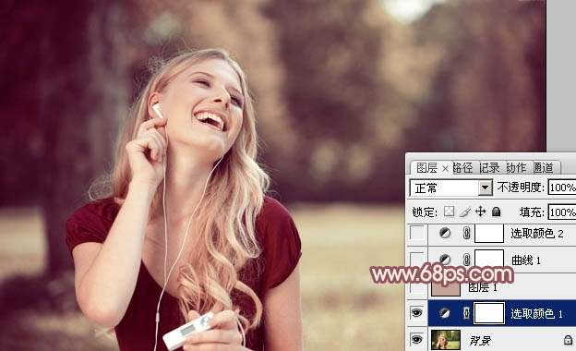Image resolution: width=576 pixels, height=351 pixels.
Task: Show the 曲线 1 layer
Action: point(417,260)
